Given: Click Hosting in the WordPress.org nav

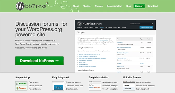Looking at the screenshot, I should [x=124, y=27].
